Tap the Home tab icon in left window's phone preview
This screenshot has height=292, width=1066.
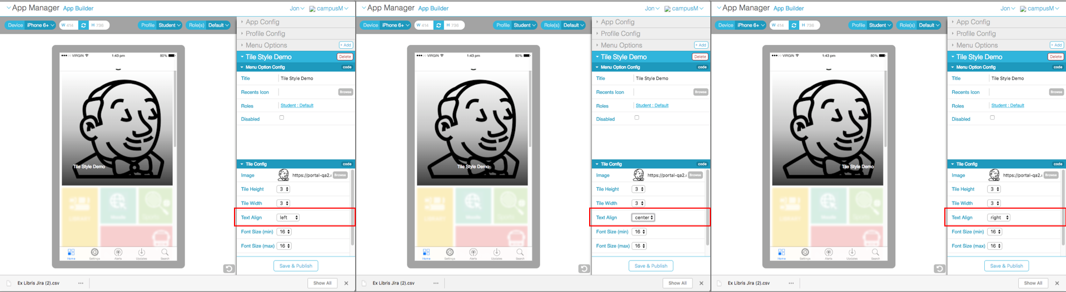click(71, 254)
